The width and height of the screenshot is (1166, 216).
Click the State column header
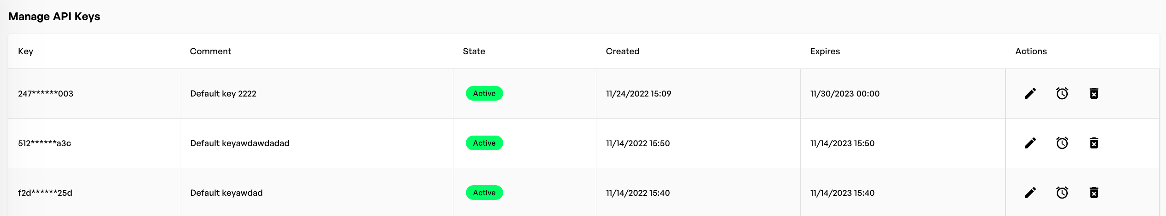(x=474, y=51)
